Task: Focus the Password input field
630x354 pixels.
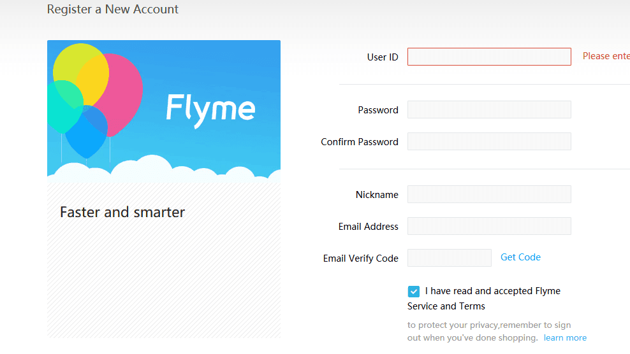Action: pyautogui.click(x=489, y=110)
